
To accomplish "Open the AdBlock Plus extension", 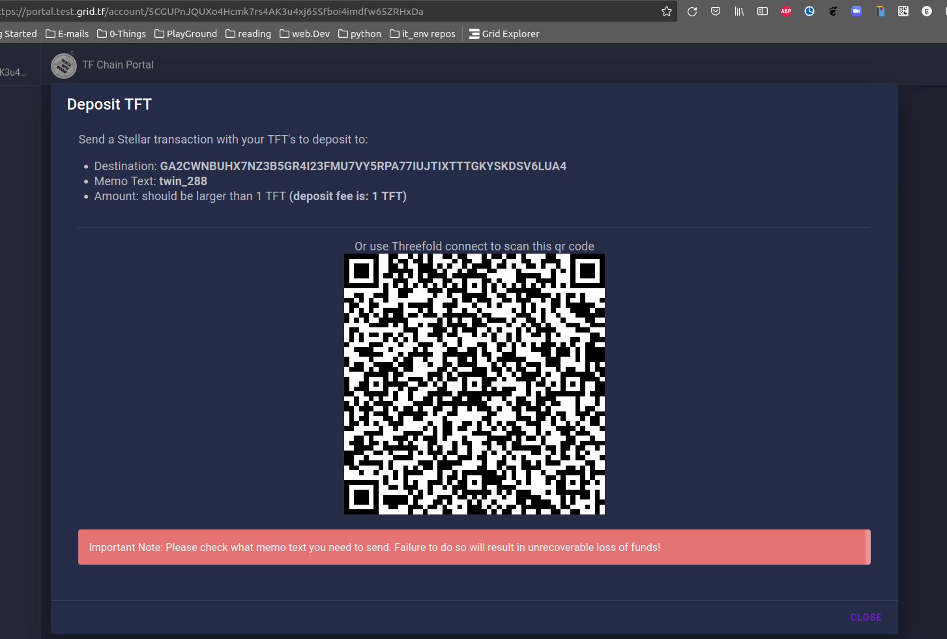I will pyautogui.click(x=785, y=11).
